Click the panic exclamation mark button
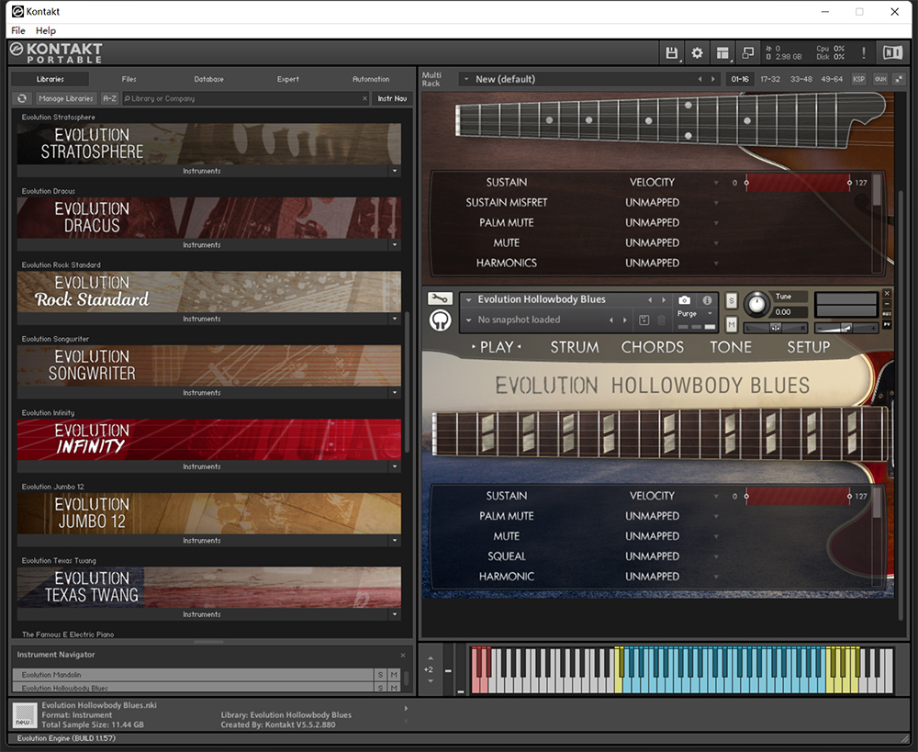The image size is (918, 752). click(864, 53)
